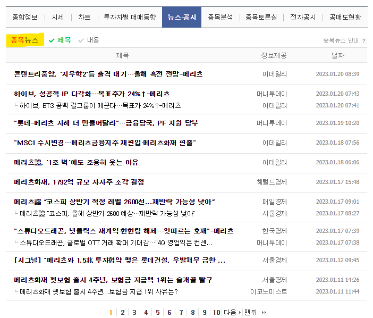This screenshot has height=318, width=373.
Task: Click 매일경제 source cell
Action: click(x=275, y=202)
